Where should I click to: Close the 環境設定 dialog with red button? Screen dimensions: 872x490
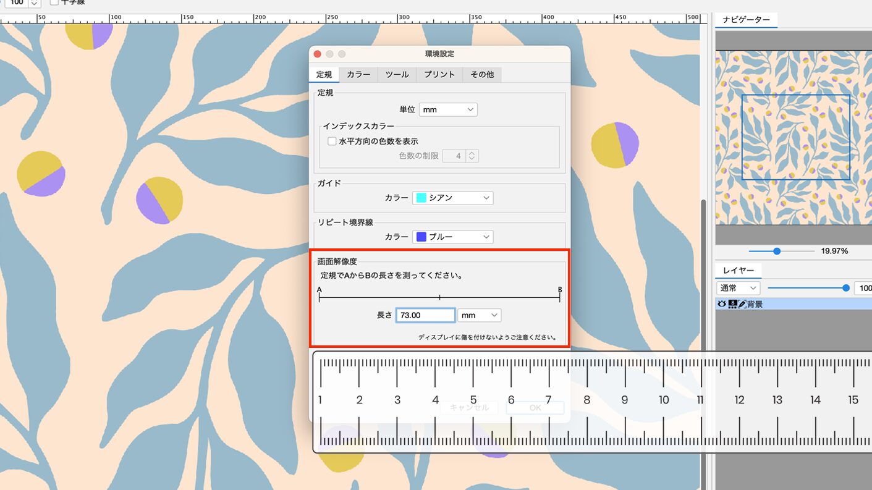(x=318, y=54)
